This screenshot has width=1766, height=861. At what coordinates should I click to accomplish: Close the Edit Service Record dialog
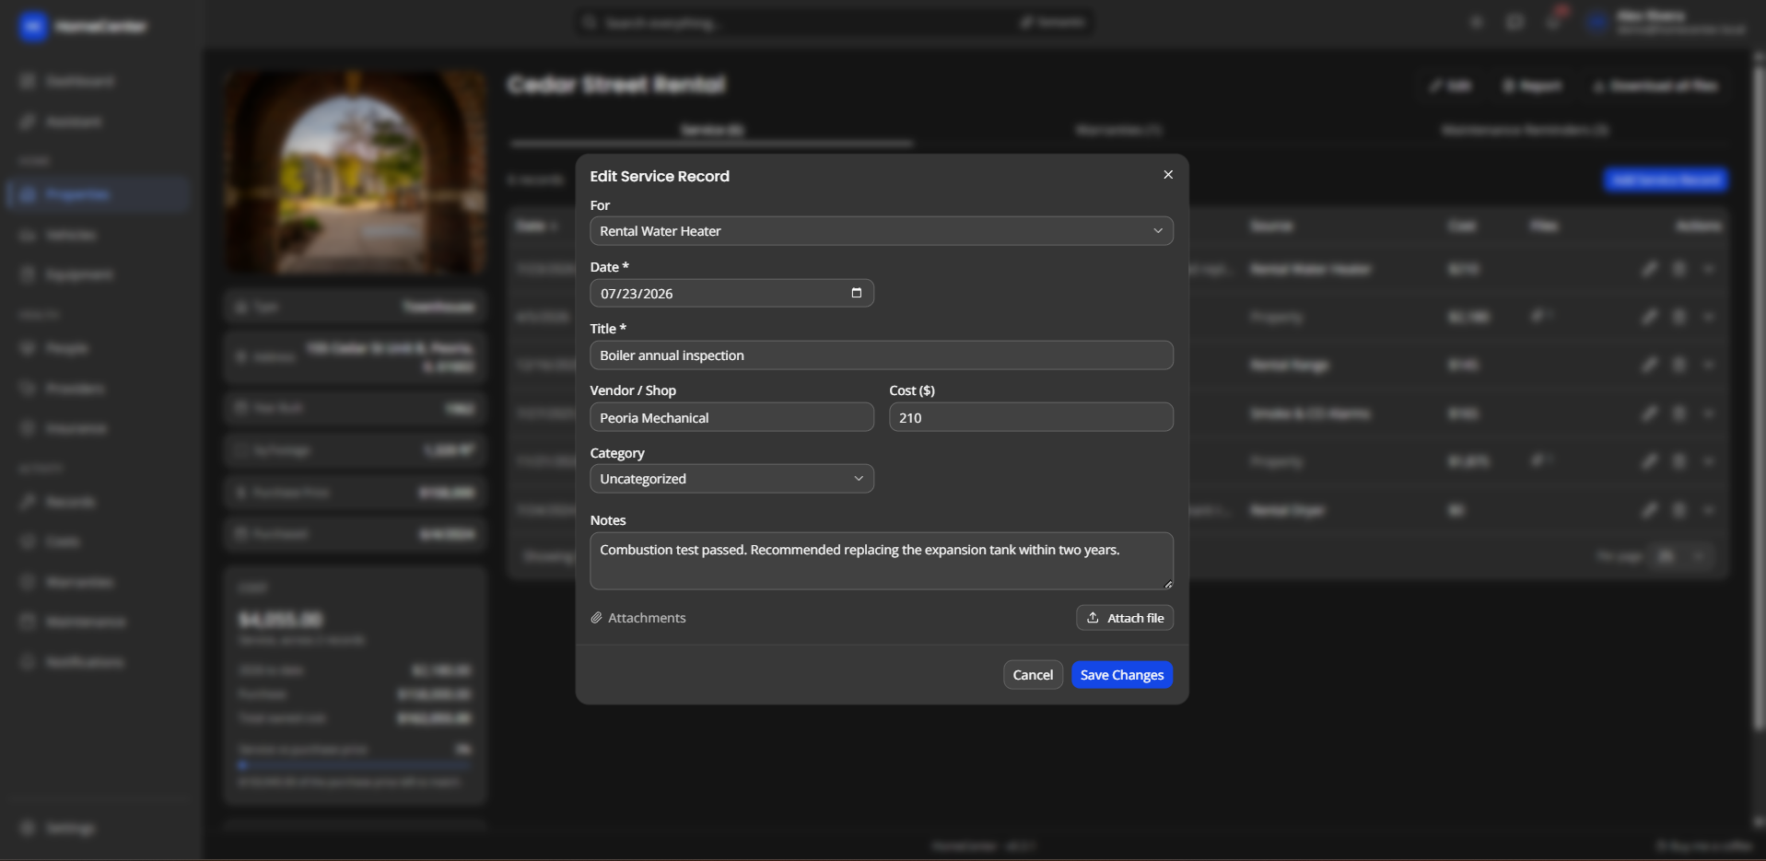1167,175
